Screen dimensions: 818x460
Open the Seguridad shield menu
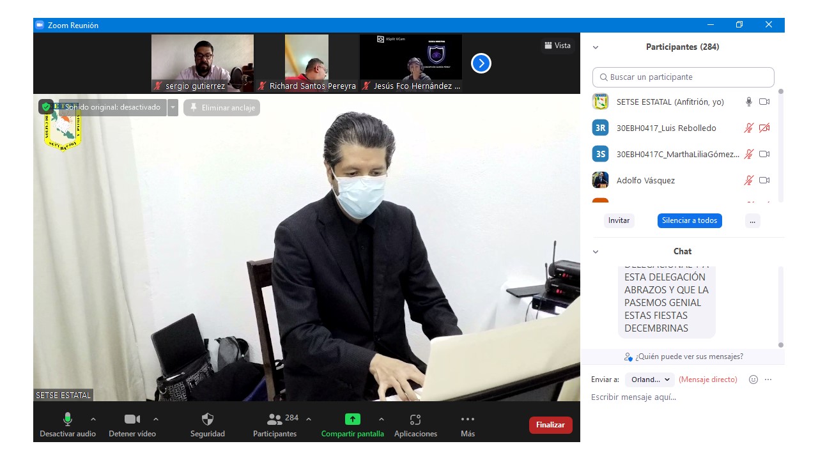click(x=208, y=419)
